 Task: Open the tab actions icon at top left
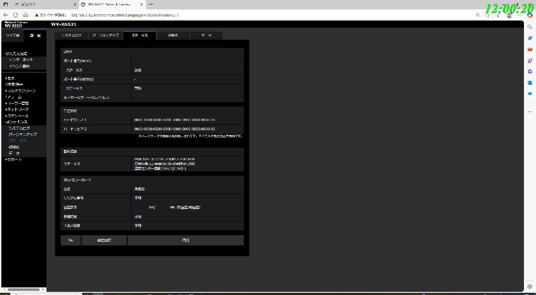point(6,4)
